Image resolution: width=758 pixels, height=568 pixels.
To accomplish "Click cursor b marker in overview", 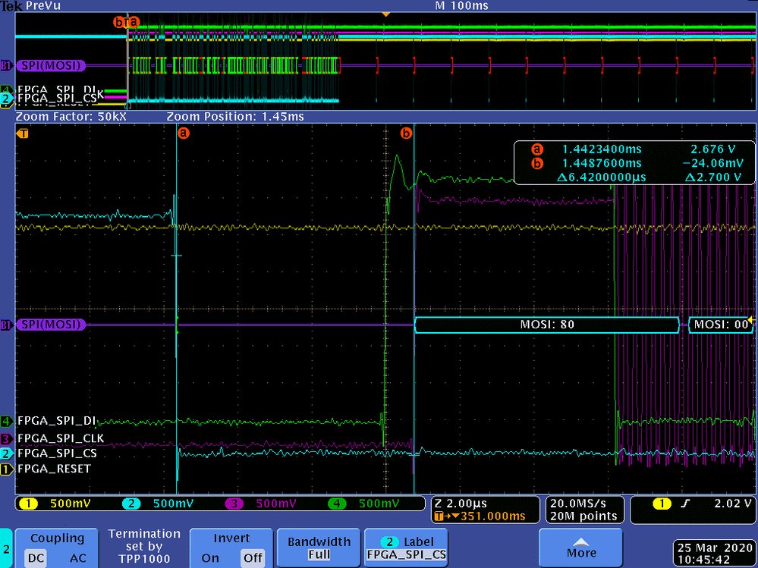I will coord(118,22).
